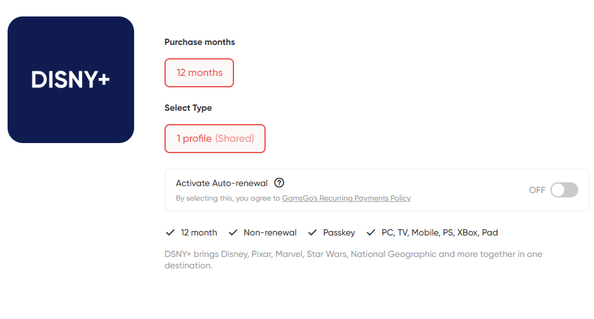This screenshot has width=594, height=319.
Task: Click the DSNY+ description paragraph
Action: click(354, 260)
